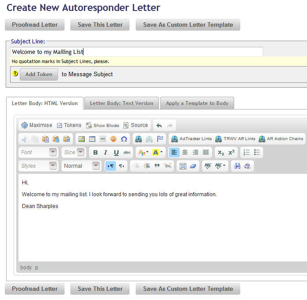Image resolution: width=307 pixels, height=300 pixels.
Task: Insert a smiley emoticon
Action: 113,139
